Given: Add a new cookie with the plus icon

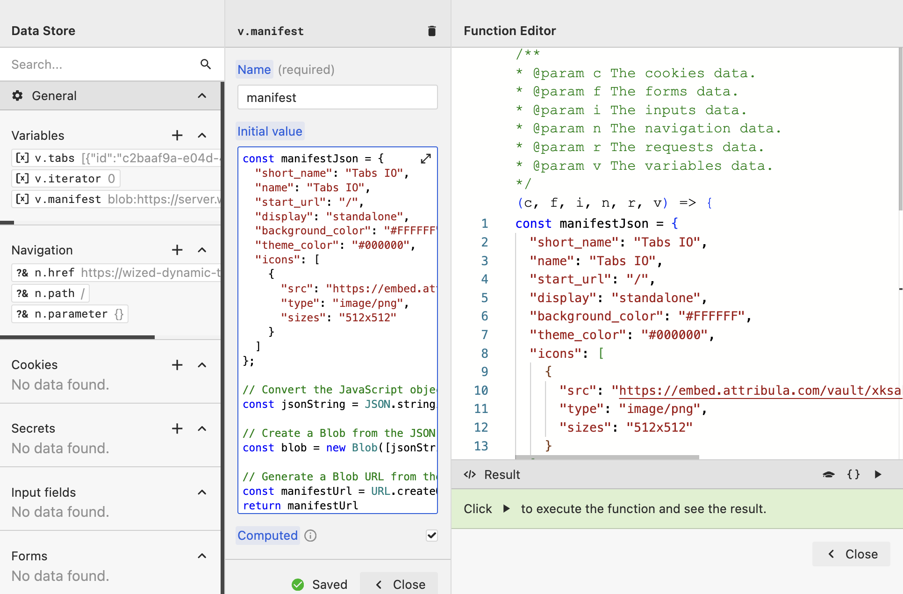Looking at the screenshot, I should (x=177, y=365).
